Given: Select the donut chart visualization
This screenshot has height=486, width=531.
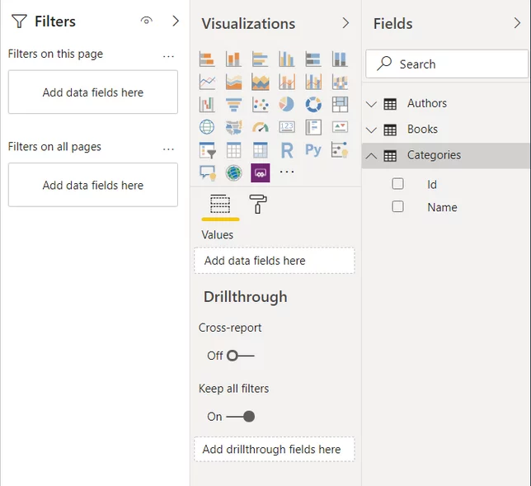Looking at the screenshot, I should click(313, 105).
